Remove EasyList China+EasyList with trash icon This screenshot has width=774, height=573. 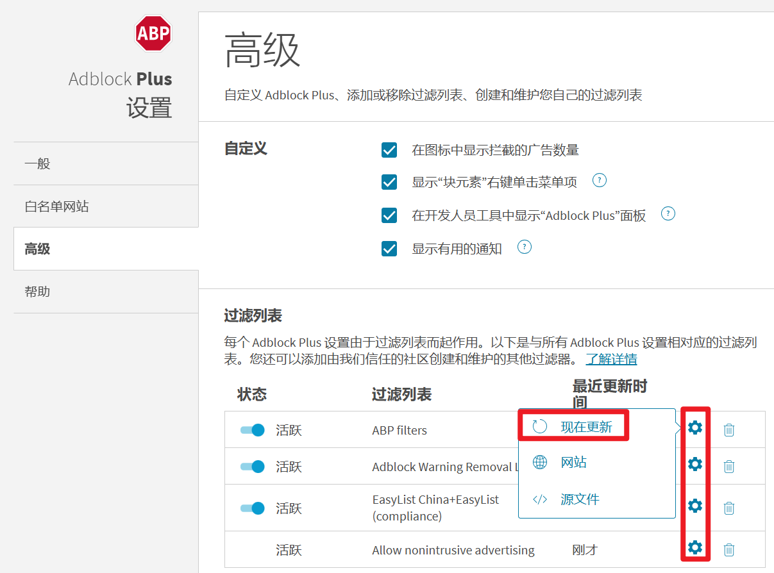click(x=729, y=508)
